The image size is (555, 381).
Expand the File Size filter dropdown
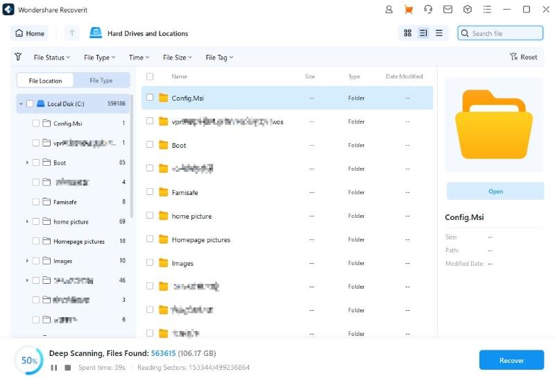click(x=178, y=58)
